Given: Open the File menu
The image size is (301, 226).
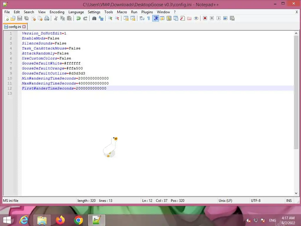Looking at the screenshot, I should pyautogui.click(x=7, y=12).
